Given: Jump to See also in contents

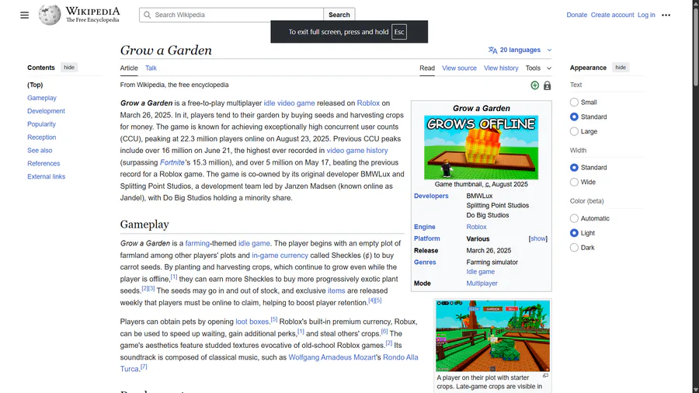Looking at the screenshot, I should tap(40, 151).
